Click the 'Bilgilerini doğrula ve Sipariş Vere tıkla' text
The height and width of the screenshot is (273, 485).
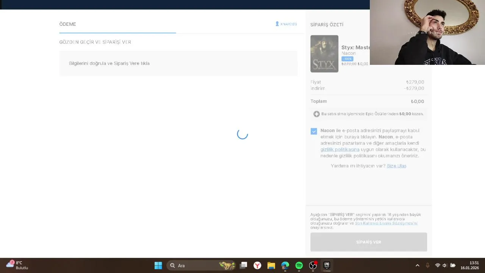109,63
